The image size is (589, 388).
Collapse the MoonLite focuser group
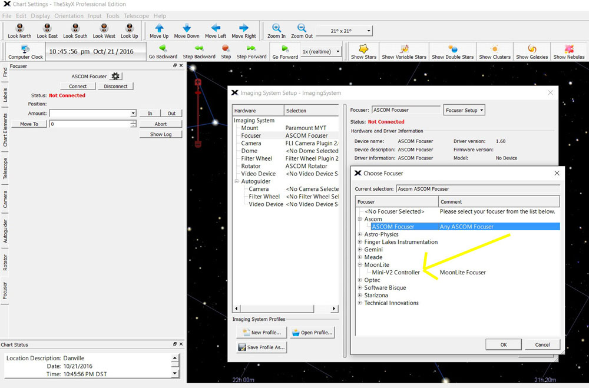click(x=360, y=265)
